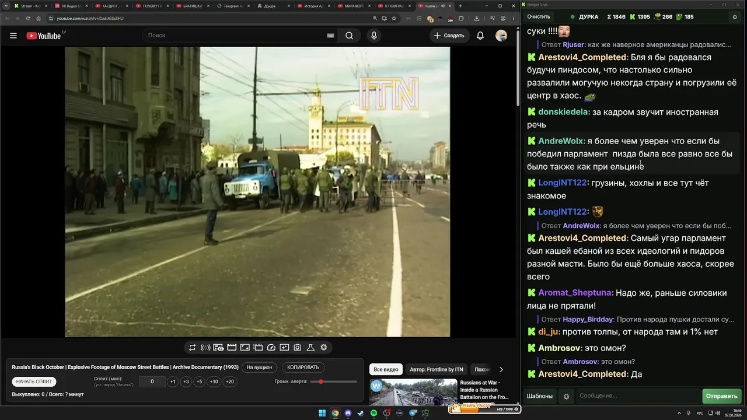This screenshot has height=420, width=747.
Task: Open the Windows Start menu
Action: pyautogui.click(x=322, y=413)
